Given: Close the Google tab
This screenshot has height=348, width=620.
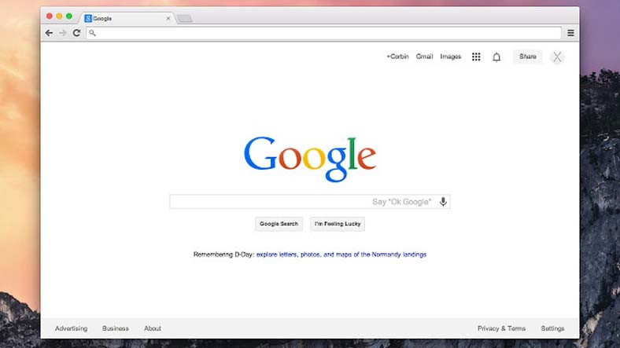Looking at the screenshot, I should [168, 19].
